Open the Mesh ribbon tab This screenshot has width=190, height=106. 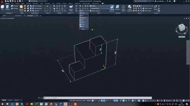pyautogui.click(x=23, y=4)
